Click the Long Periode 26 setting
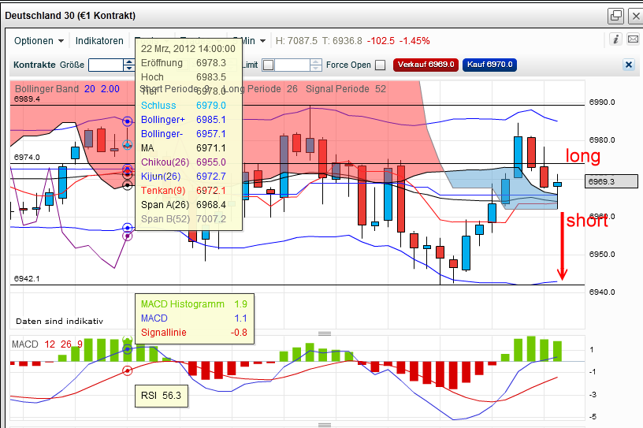 (262, 89)
